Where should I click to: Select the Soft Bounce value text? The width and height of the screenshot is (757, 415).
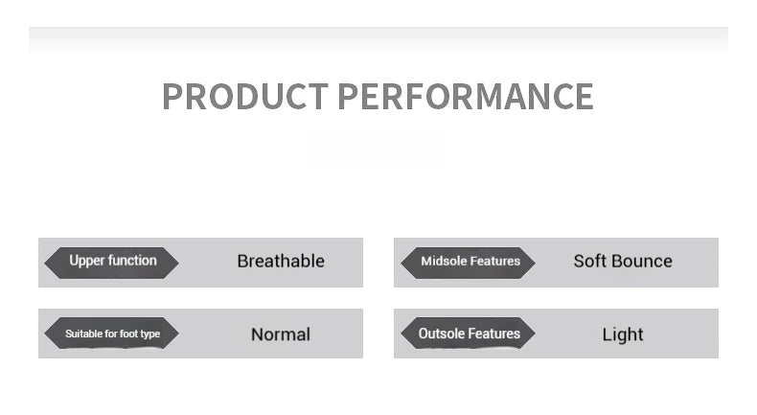pos(623,262)
